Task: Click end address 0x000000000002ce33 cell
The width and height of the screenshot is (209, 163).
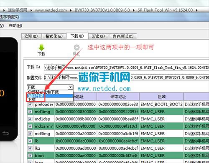Action: (118, 104)
